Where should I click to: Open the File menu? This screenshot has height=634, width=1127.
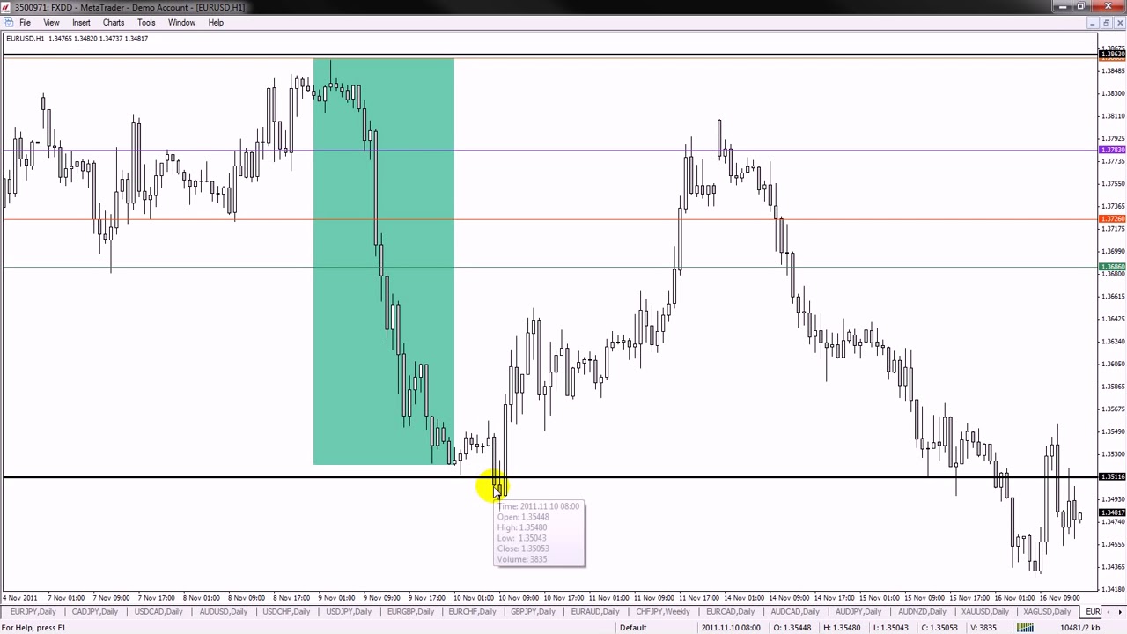click(25, 23)
